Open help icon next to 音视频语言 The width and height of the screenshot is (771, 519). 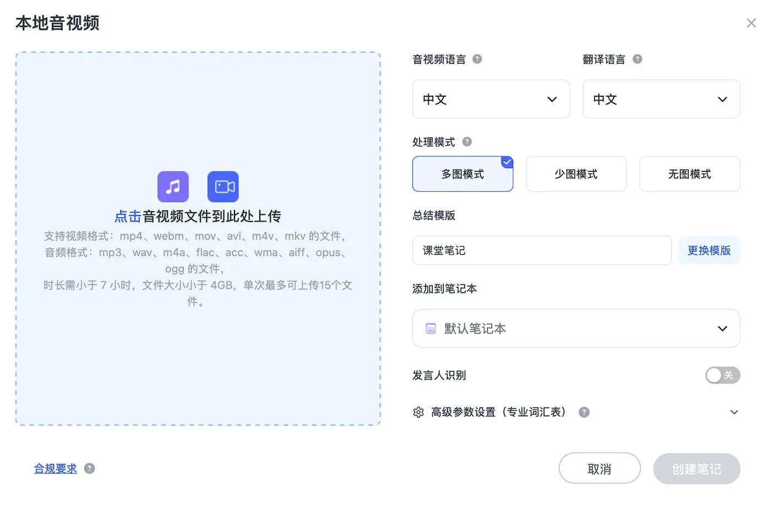tap(477, 59)
